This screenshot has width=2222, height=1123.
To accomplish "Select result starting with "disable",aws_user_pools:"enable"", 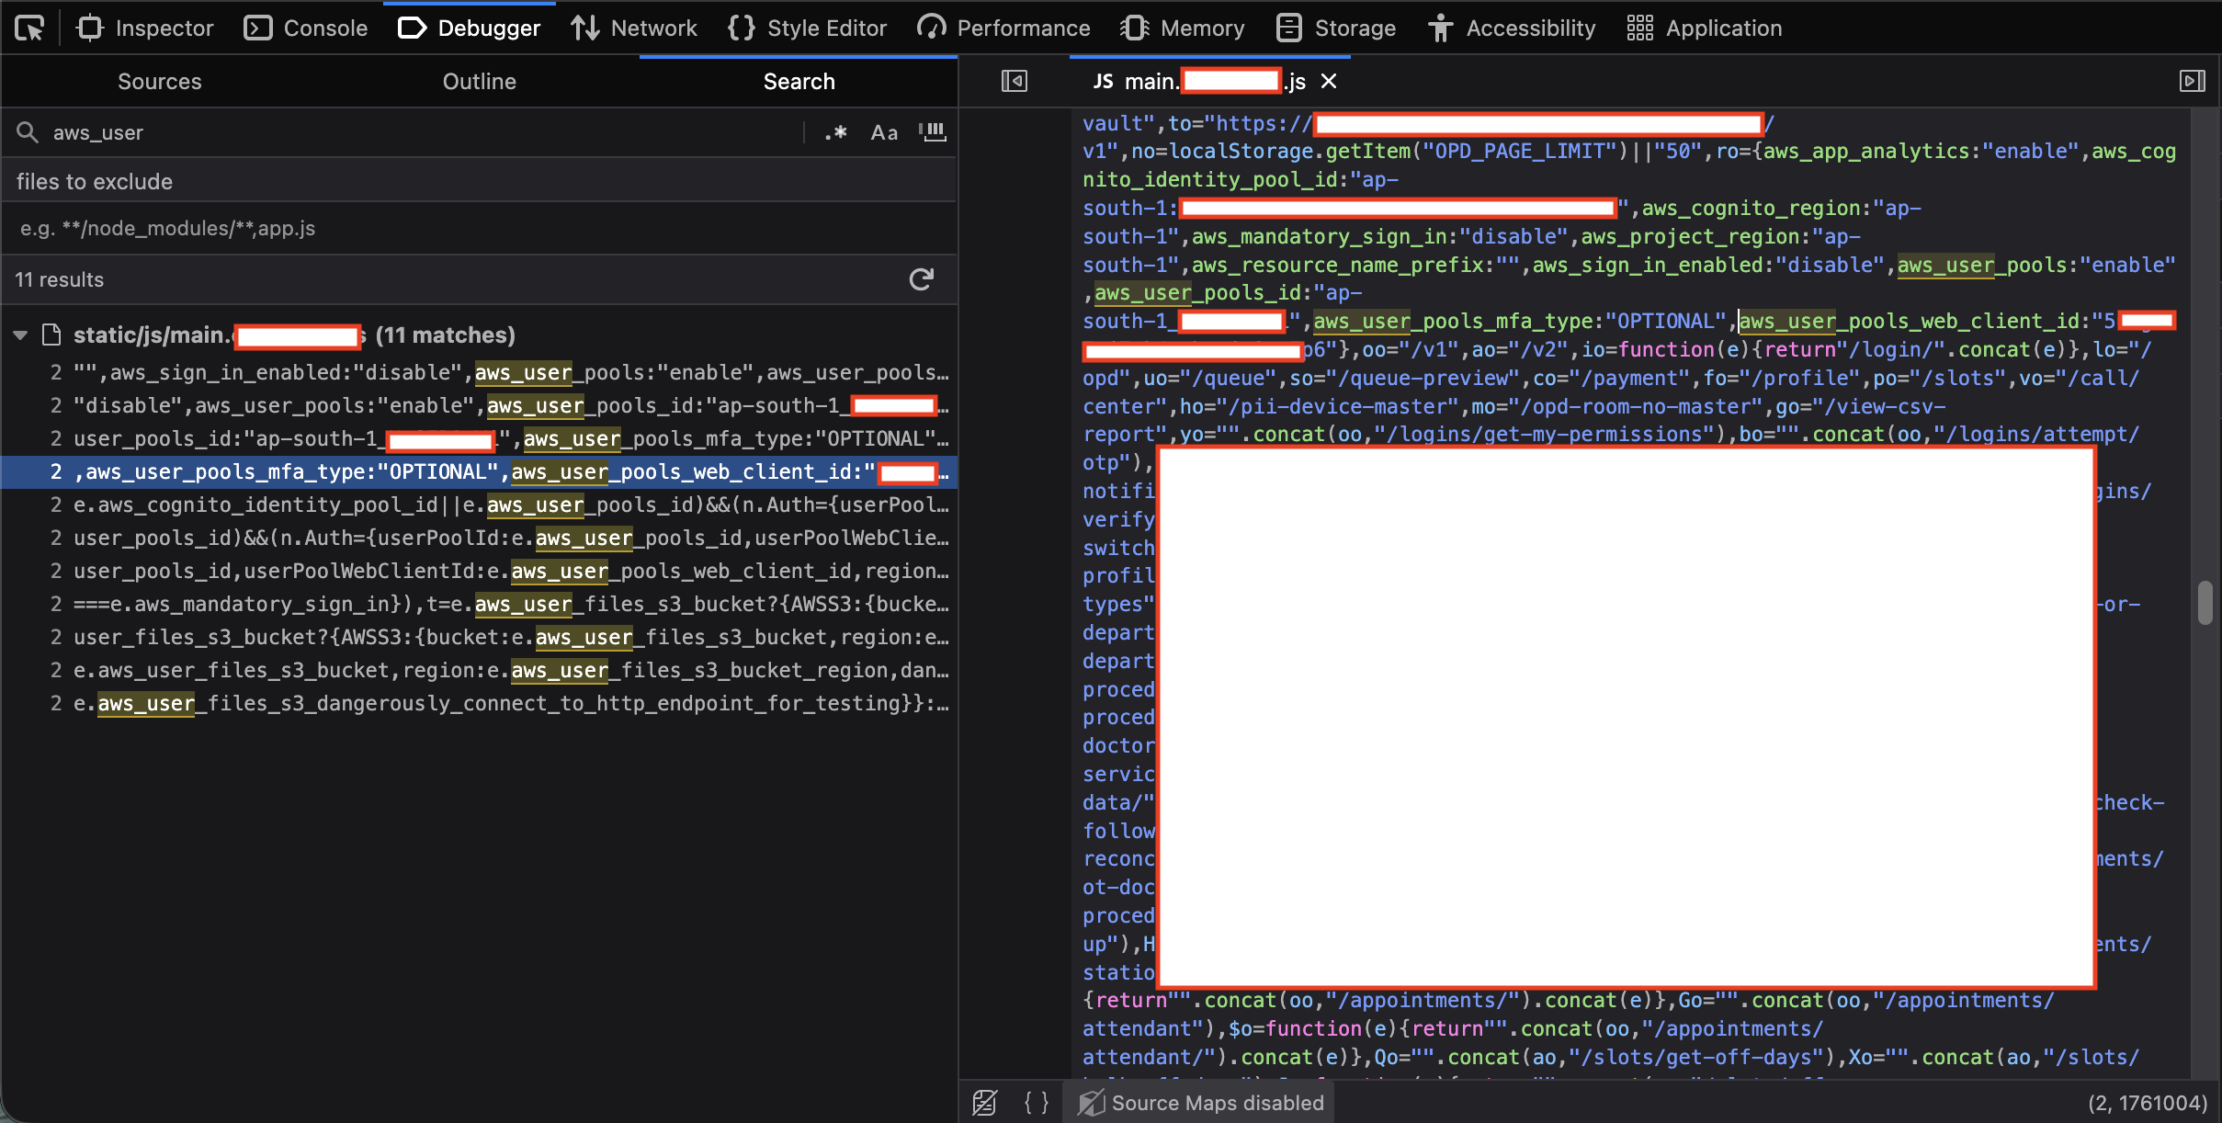I will tap(479, 406).
